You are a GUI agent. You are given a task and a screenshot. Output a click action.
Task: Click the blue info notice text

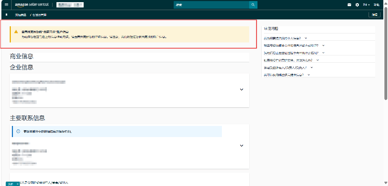pyautogui.click(x=47, y=132)
